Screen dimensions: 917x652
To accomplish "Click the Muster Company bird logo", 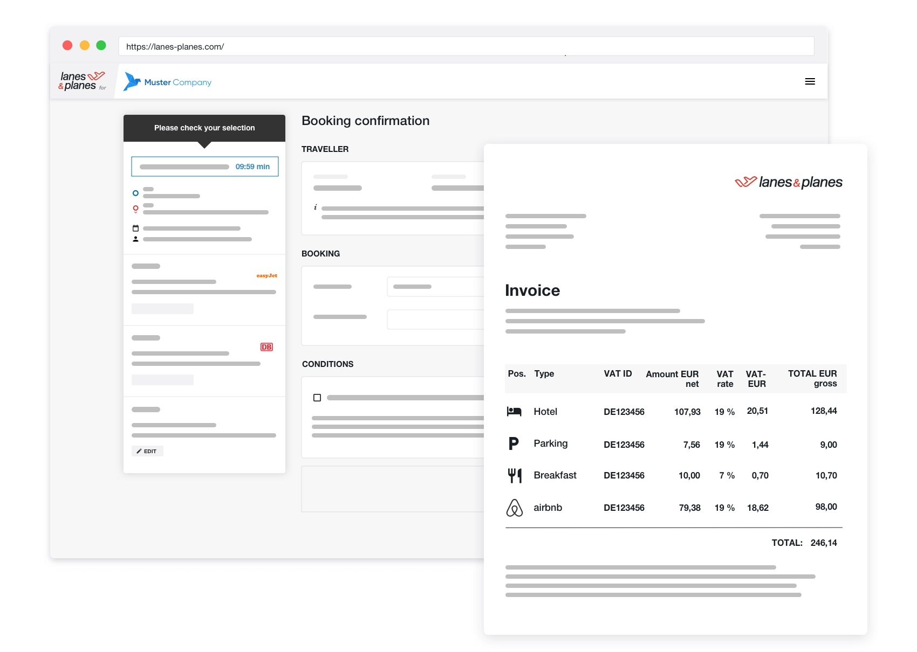I will pos(132,81).
